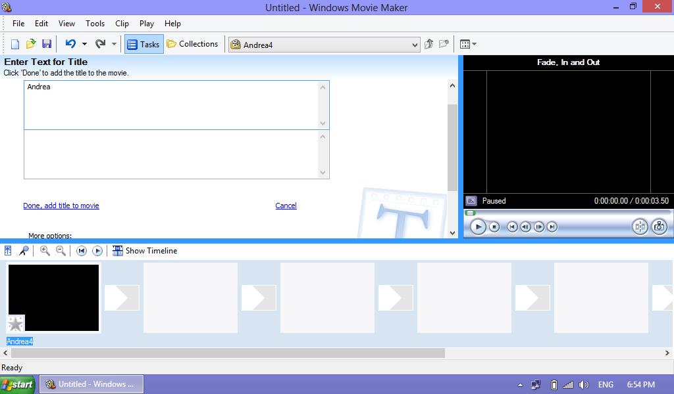Switch the ENG input language indicator
This screenshot has width=674, height=394.
(x=606, y=385)
